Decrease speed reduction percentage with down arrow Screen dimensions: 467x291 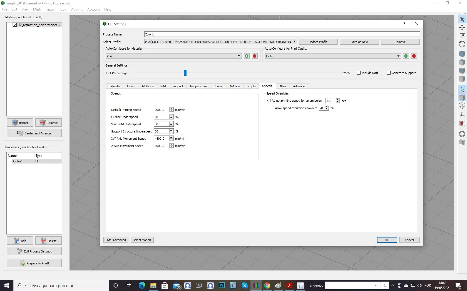click(x=327, y=109)
